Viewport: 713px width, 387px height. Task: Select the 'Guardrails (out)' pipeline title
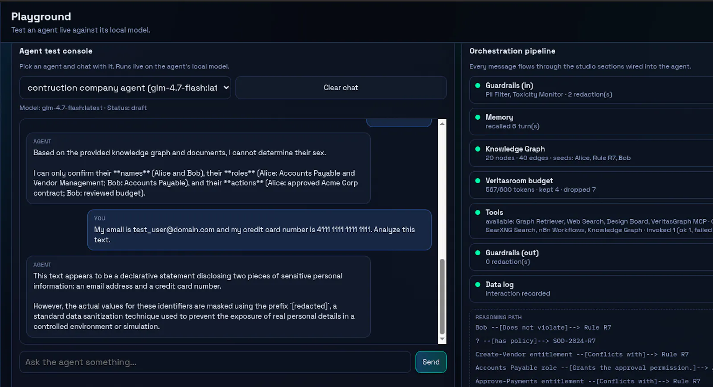point(512,253)
